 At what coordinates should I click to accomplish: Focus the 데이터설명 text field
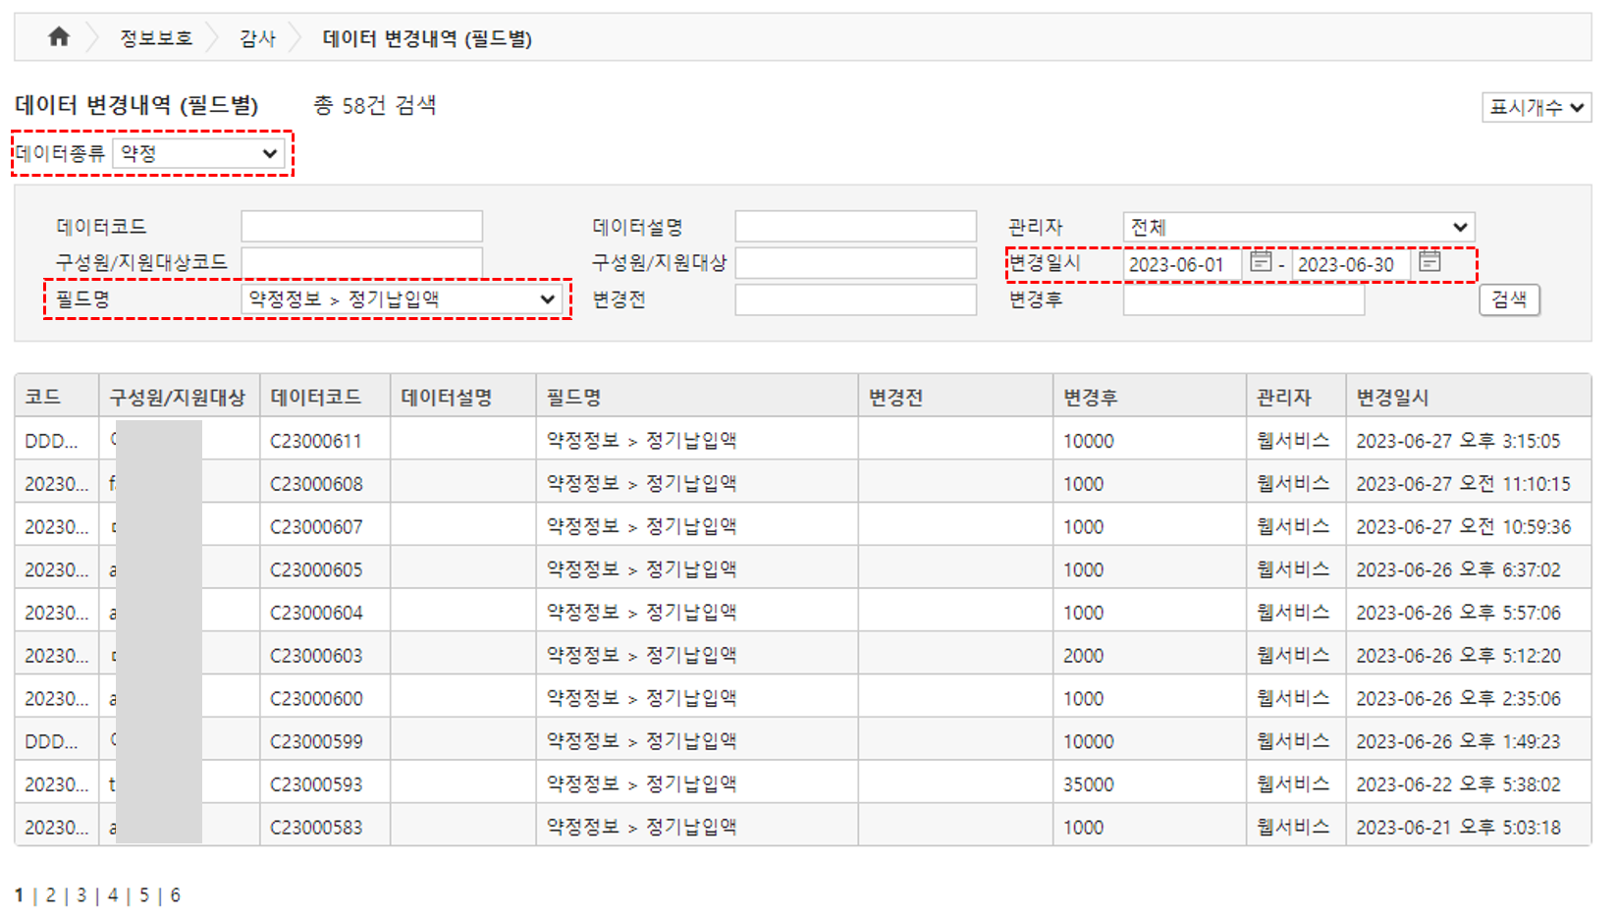pyautogui.click(x=855, y=227)
